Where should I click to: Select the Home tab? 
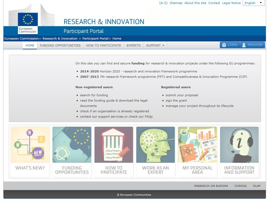30,45
